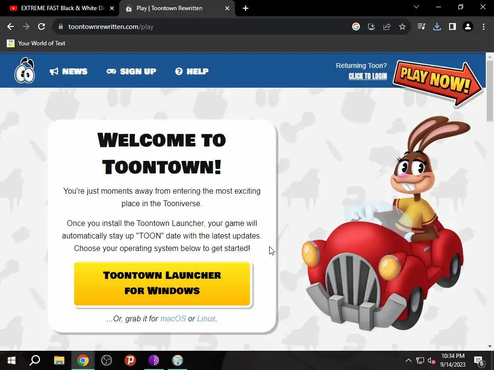494x370 pixels.
Task: Click the Chrome taskbar icon
Action: pyautogui.click(x=83, y=360)
